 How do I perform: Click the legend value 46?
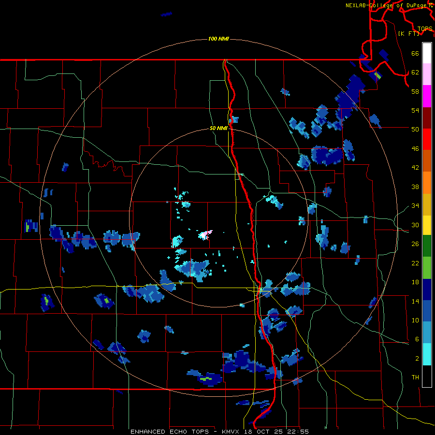point(415,149)
